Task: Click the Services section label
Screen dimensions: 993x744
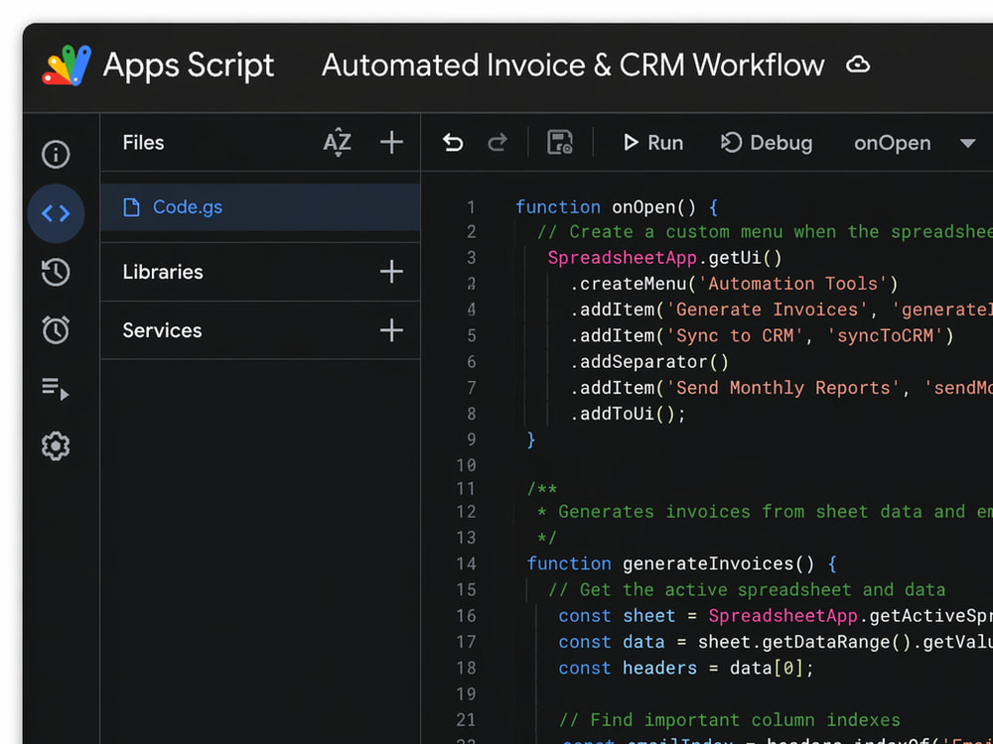Action: [x=162, y=330]
